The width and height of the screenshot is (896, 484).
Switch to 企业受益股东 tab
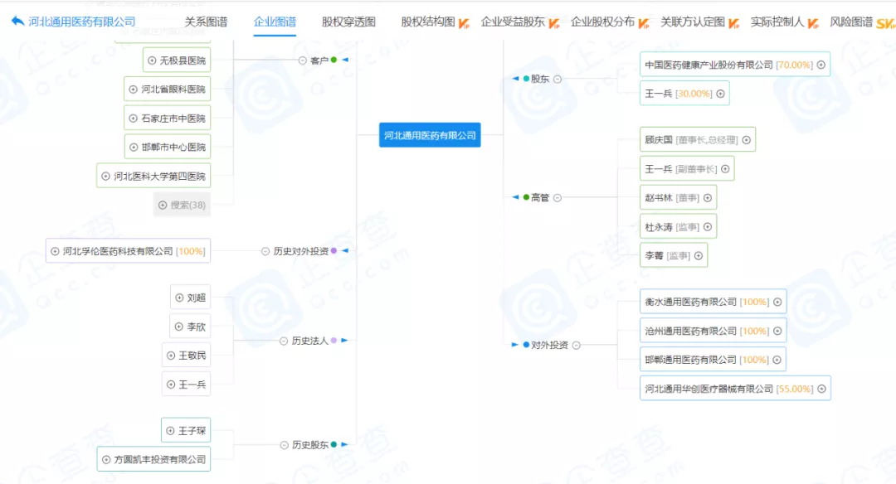(514, 22)
